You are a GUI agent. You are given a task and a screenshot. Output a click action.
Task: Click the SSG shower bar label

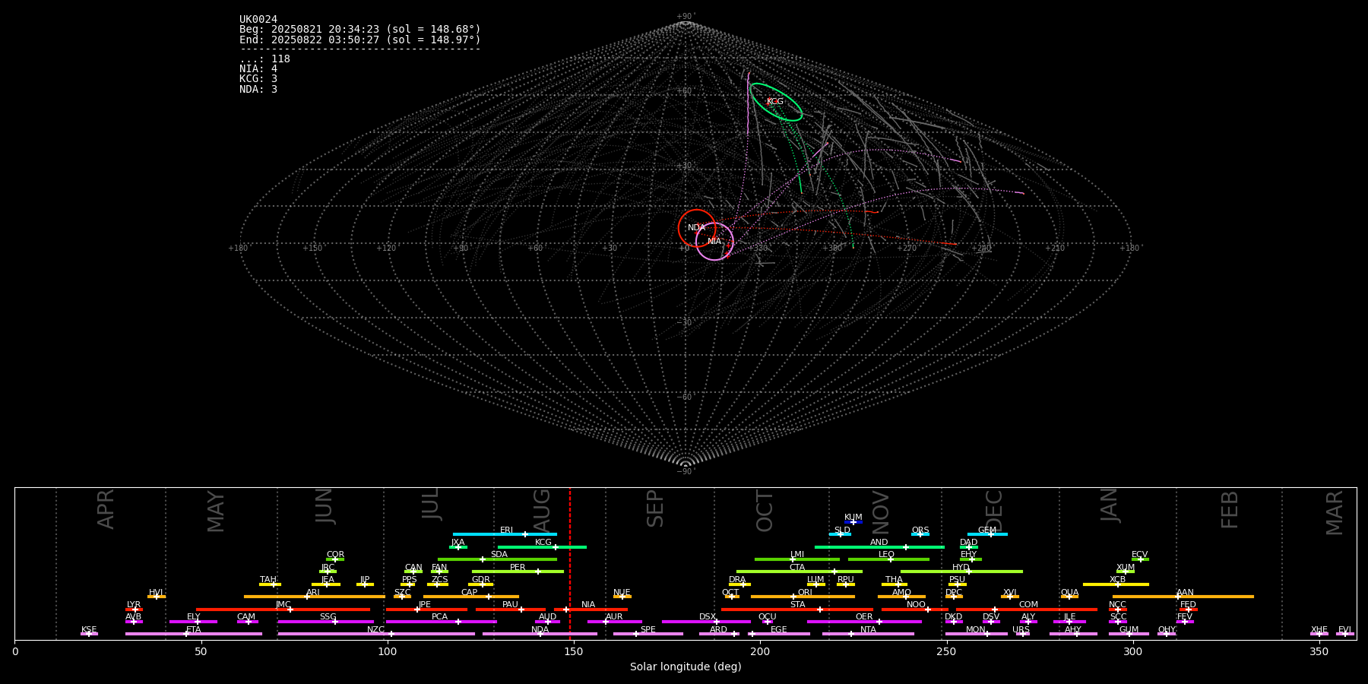tap(328, 617)
